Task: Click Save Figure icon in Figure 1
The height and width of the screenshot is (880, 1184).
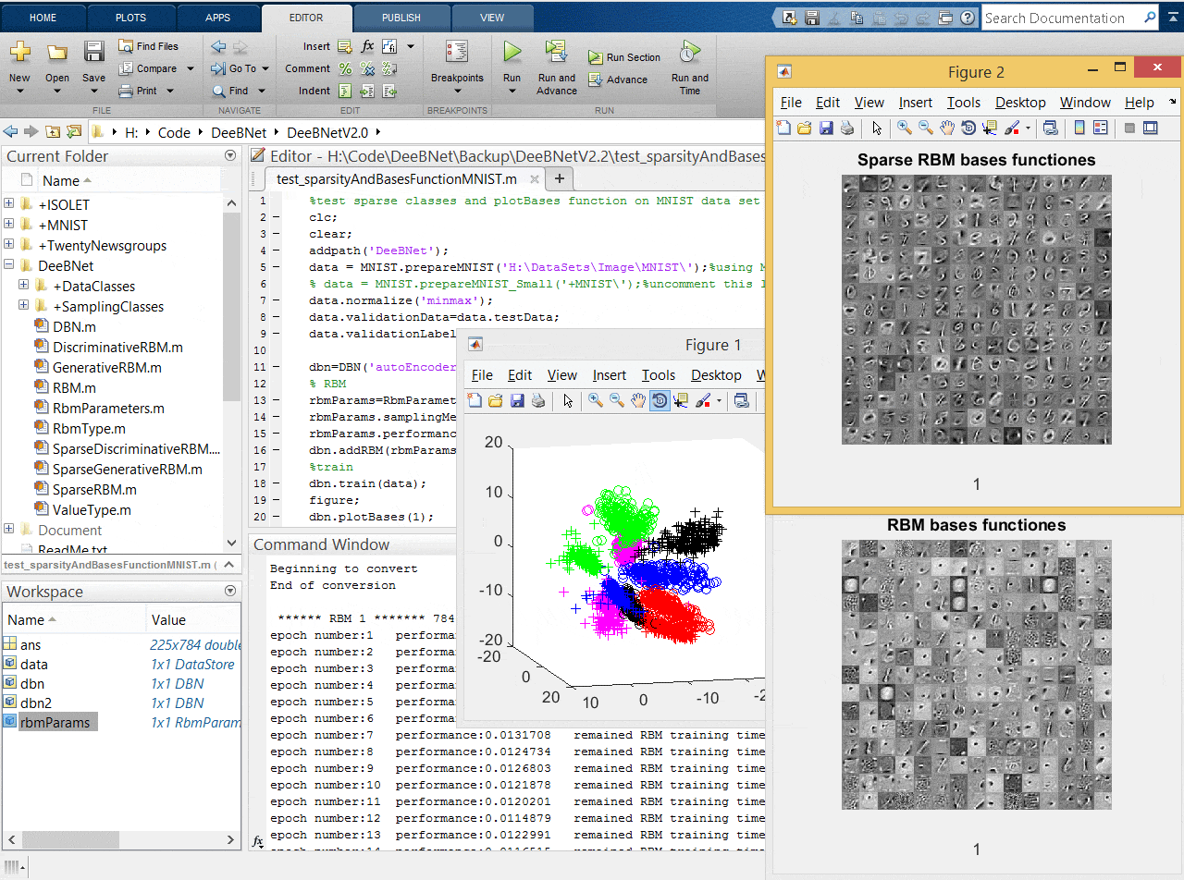Action: point(517,400)
